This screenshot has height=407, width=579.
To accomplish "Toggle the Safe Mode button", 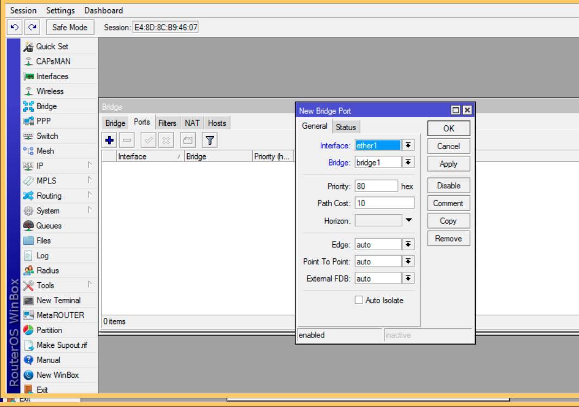I will pos(70,27).
